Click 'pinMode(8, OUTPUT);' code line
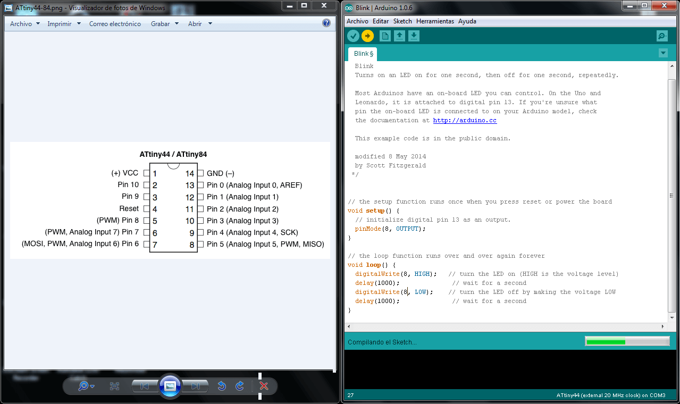The height and width of the screenshot is (404, 680). (x=391, y=229)
